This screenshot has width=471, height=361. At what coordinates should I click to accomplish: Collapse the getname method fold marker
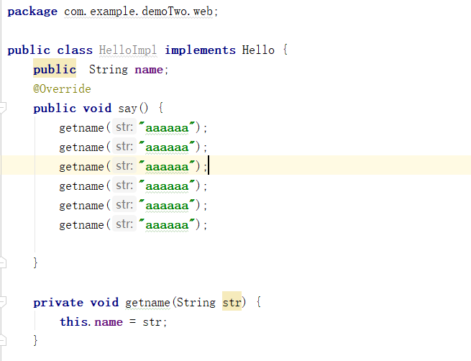pos(3,303)
